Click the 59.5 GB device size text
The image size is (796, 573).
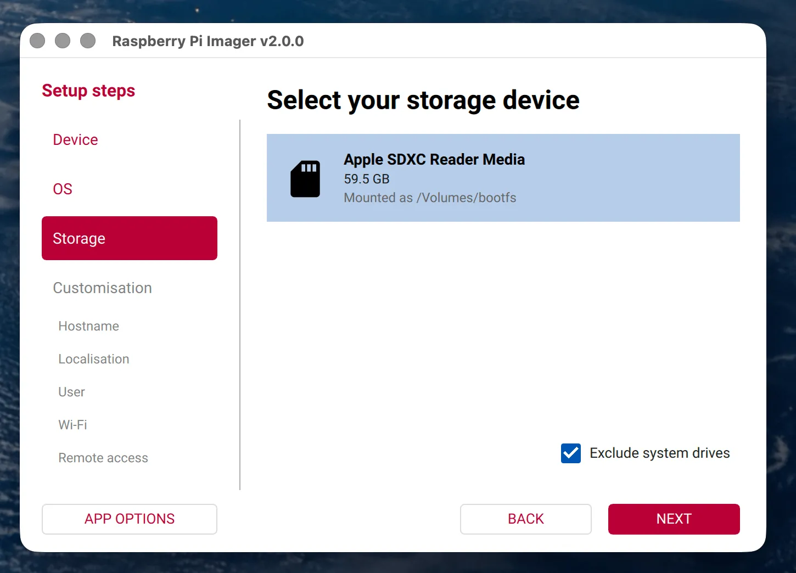(367, 179)
